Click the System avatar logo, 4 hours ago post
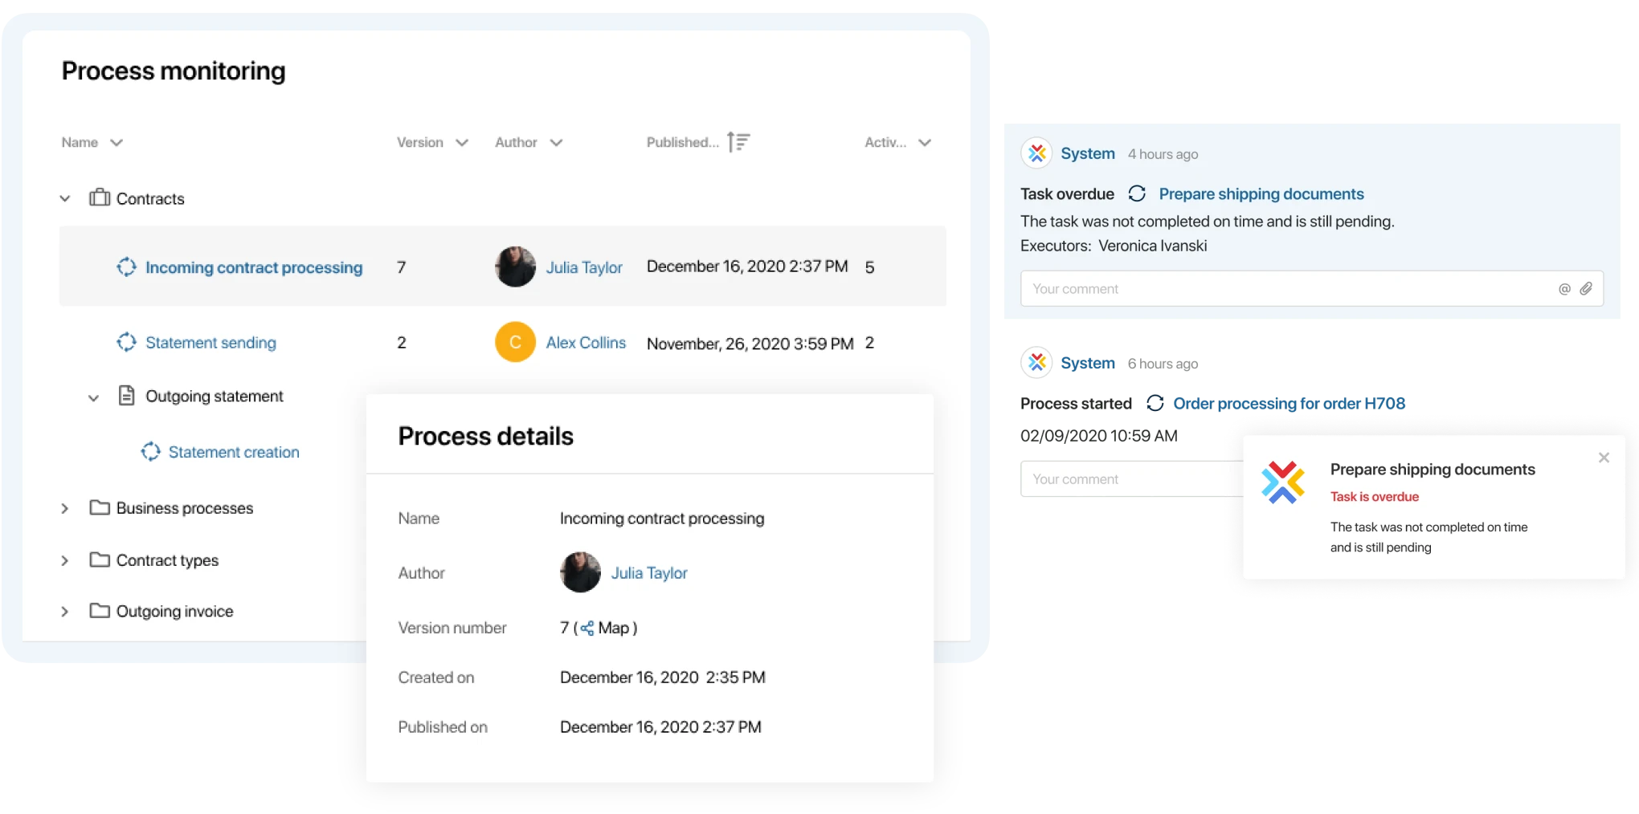 tap(1036, 153)
